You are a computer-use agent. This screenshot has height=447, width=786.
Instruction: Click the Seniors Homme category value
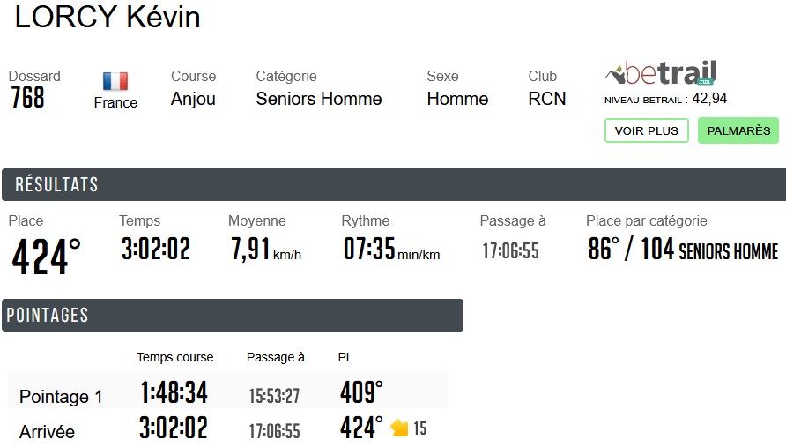pos(318,99)
